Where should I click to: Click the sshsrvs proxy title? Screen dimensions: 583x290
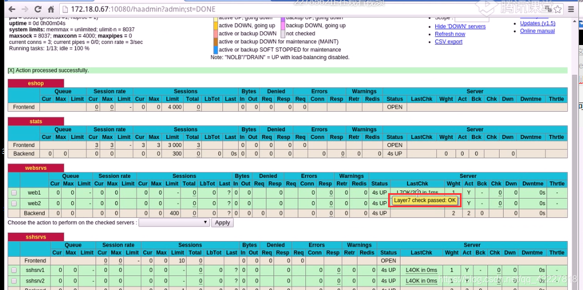tap(36, 237)
